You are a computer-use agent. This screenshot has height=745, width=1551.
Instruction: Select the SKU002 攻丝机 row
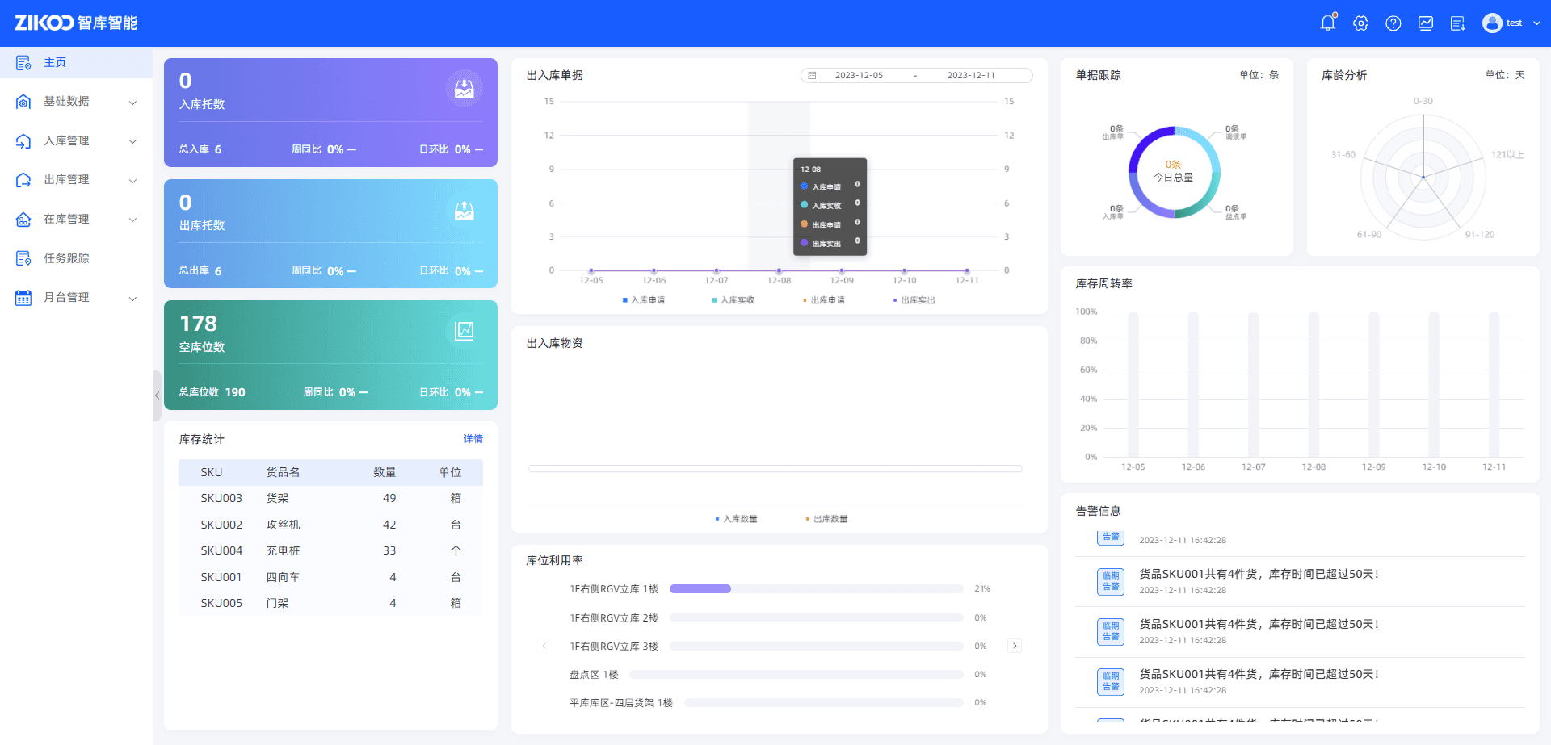coord(330,525)
